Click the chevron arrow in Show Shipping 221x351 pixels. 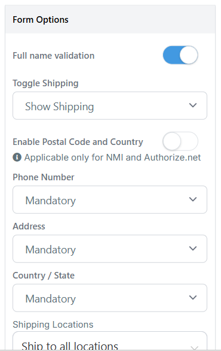point(193,105)
